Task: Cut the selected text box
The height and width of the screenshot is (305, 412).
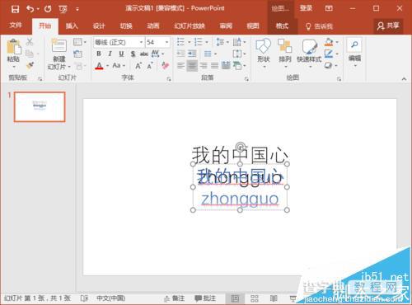Action: click(30, 42)
